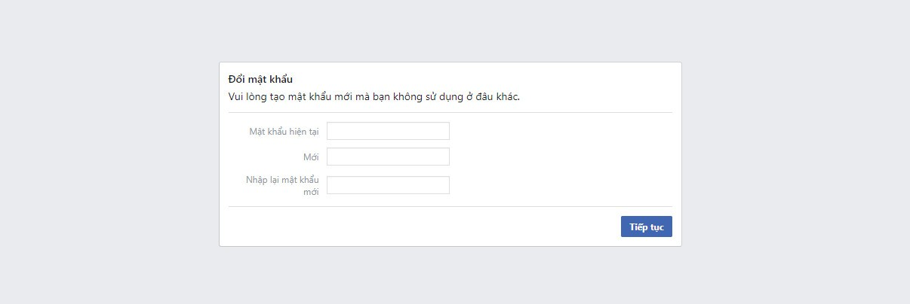The width and height of the screenshot is (910, 304).
Task: Click the 'Mật khẩu hiện tại' label
Action: click(284, 132)
